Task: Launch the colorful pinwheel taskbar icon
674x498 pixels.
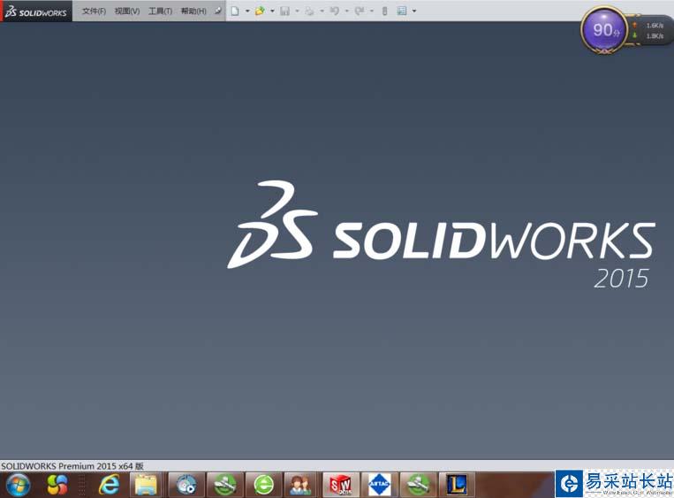Action: pos(57,485)
